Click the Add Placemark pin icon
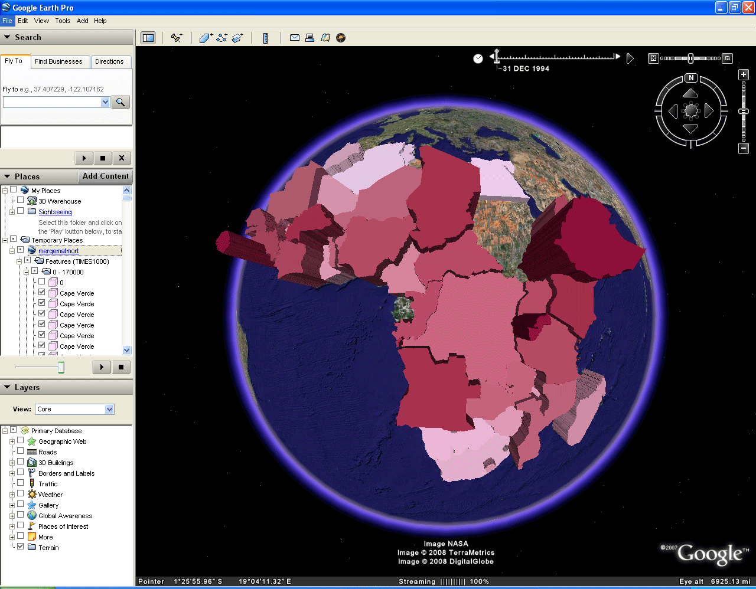Viewport: 756px width, 589px height. tap(177, 38)
